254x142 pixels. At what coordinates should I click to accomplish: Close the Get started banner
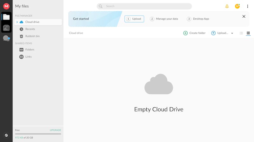(244, 16)
